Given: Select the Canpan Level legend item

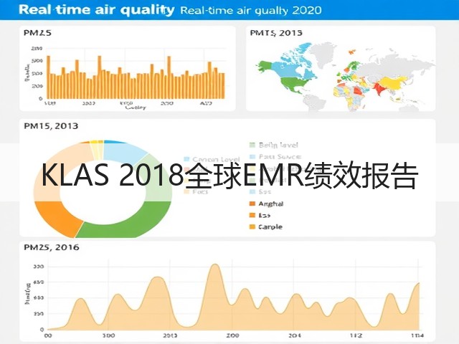Looking at the screenshot, I should coord(212,159).
